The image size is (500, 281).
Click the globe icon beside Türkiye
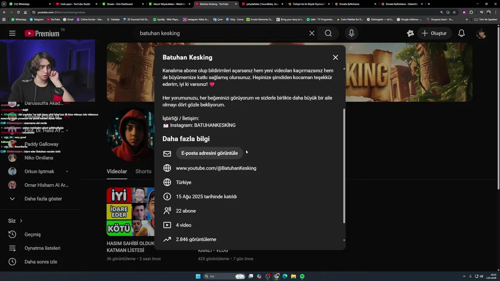coord(167,182)
